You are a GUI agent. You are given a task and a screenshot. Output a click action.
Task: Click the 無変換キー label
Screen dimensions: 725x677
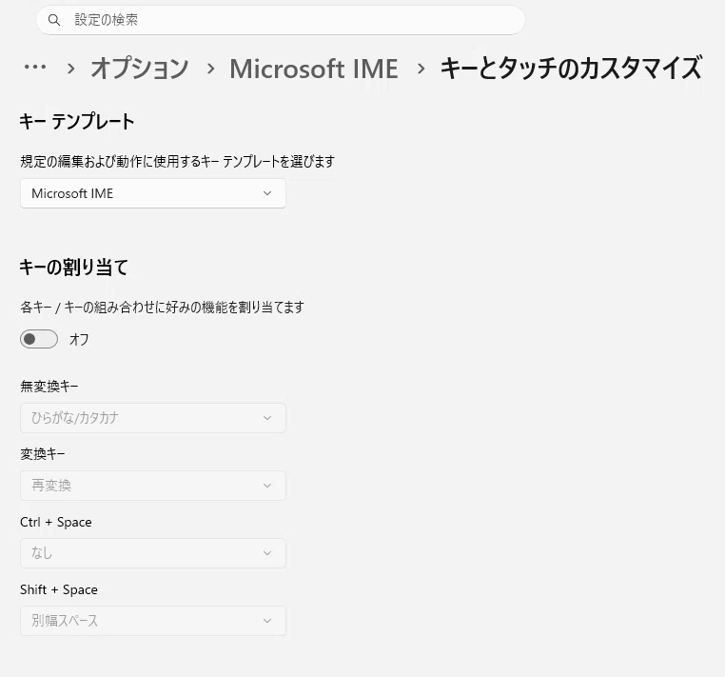coord(49,386)
